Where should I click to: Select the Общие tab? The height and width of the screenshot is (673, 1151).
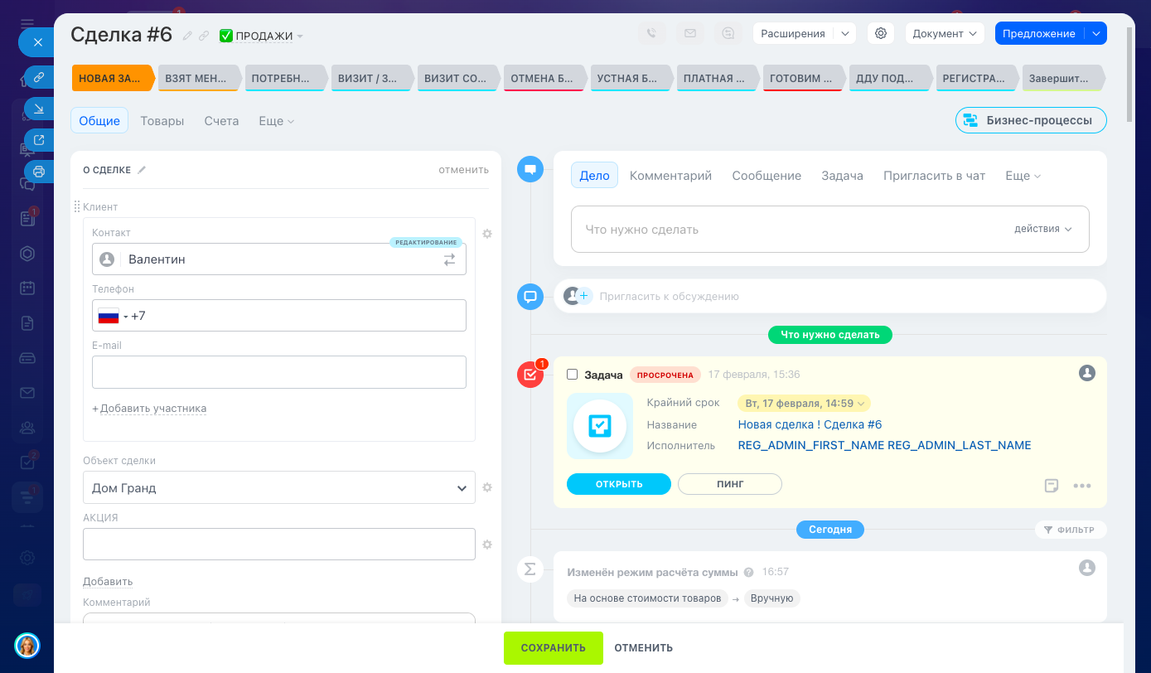click(x=99, y=121)
